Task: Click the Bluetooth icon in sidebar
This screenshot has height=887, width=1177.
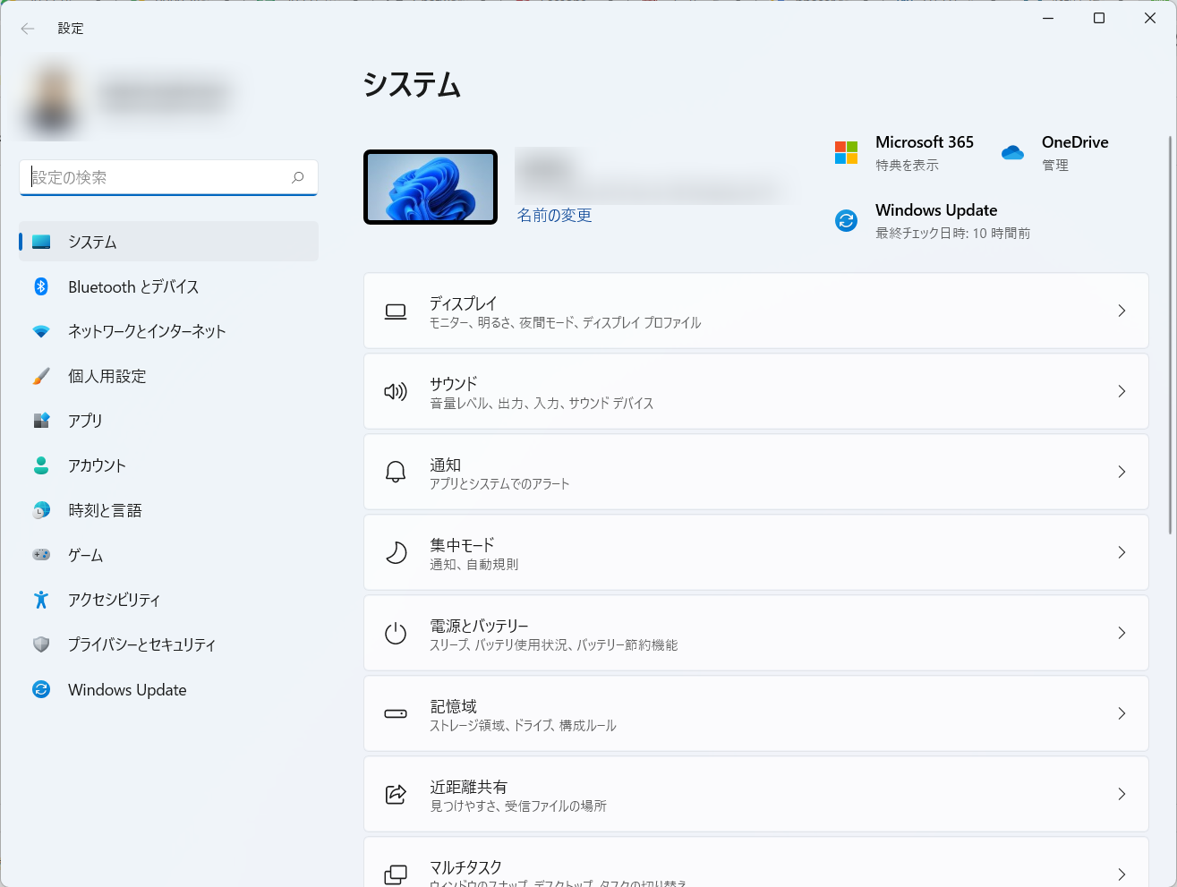Action: tap(41, 286)
